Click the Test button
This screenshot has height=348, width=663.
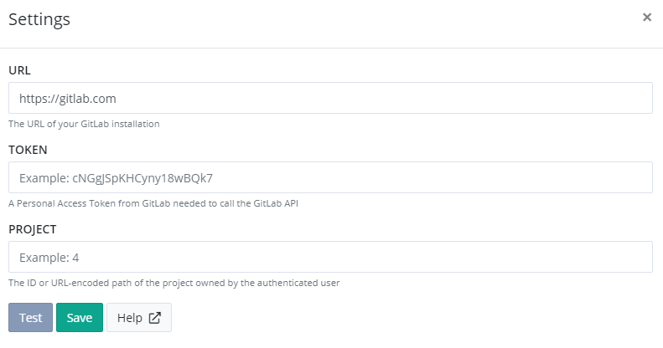click(x=30, y=318)
